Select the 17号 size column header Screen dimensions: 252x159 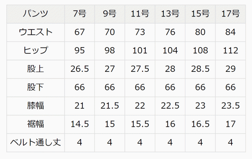(x=230, y=14)
